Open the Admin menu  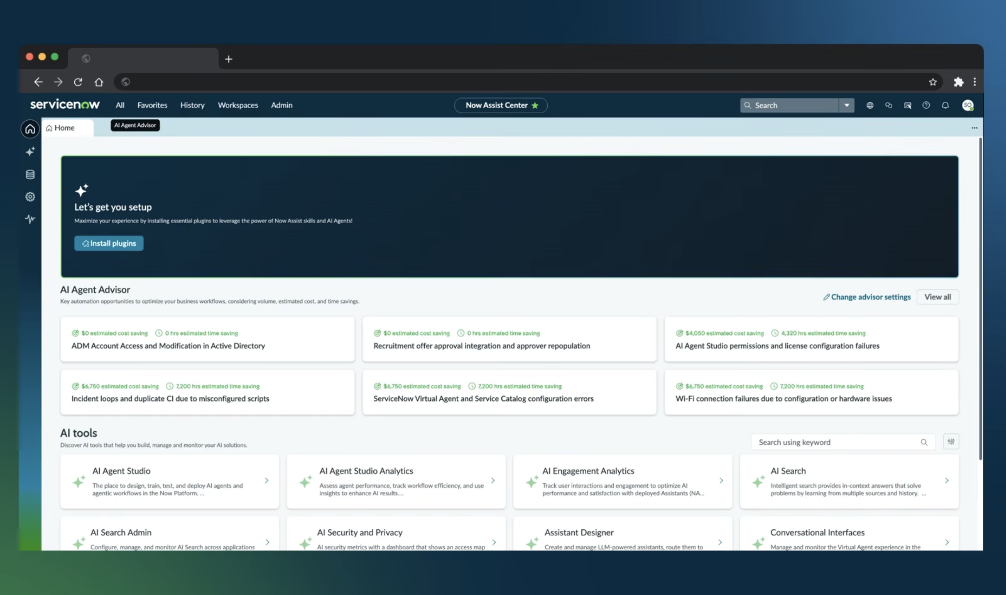281,105
